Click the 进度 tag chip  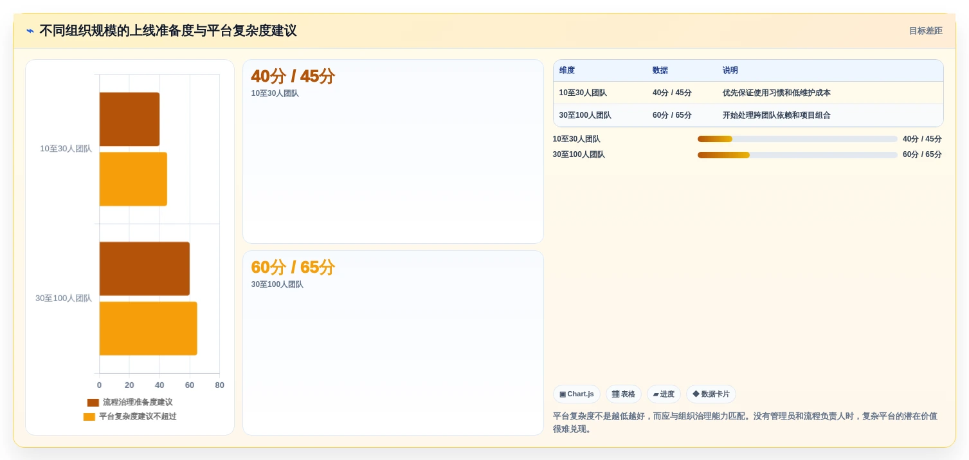coord(664,394)
